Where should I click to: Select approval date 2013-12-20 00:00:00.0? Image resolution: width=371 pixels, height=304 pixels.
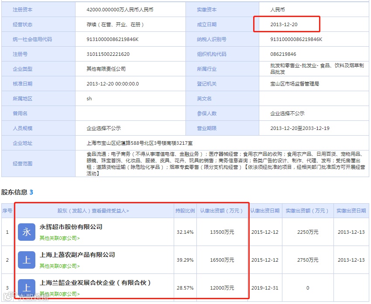[113, 84]
